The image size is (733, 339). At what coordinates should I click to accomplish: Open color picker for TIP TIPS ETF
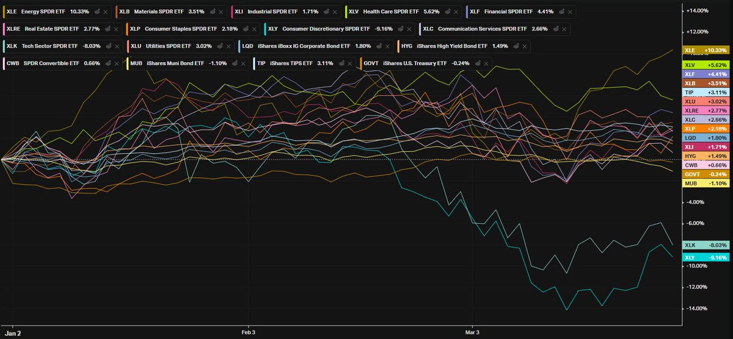(x=341, y=63)
